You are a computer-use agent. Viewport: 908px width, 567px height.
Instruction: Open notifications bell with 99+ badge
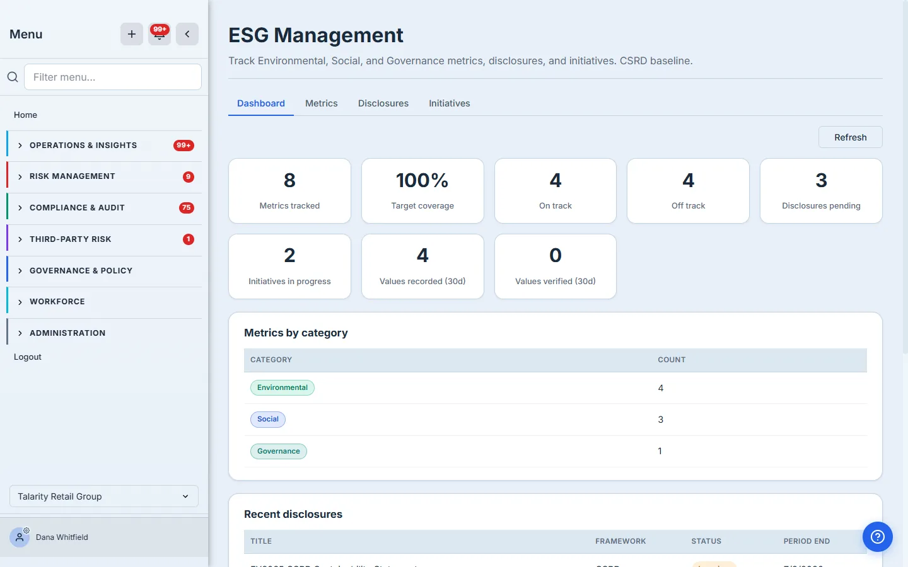tap(160, 34)
